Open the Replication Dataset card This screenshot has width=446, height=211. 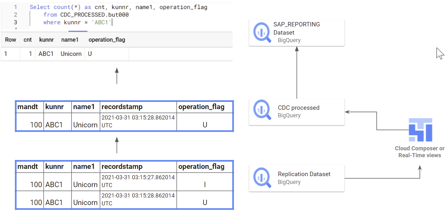tap(296, 178)
